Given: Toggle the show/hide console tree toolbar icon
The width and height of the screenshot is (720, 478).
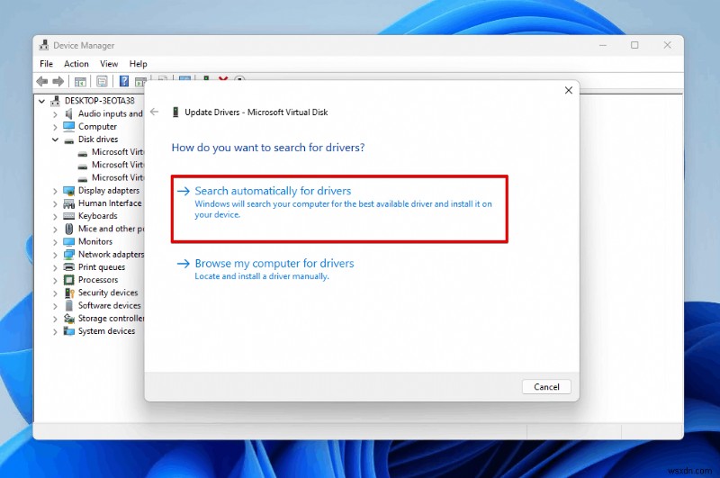Looking at the screenshot, I should click(x=80, y=82).
